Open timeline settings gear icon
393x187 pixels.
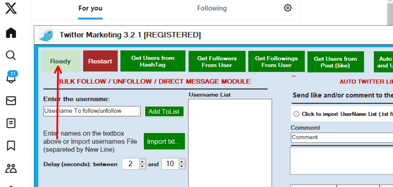(287, 8)
